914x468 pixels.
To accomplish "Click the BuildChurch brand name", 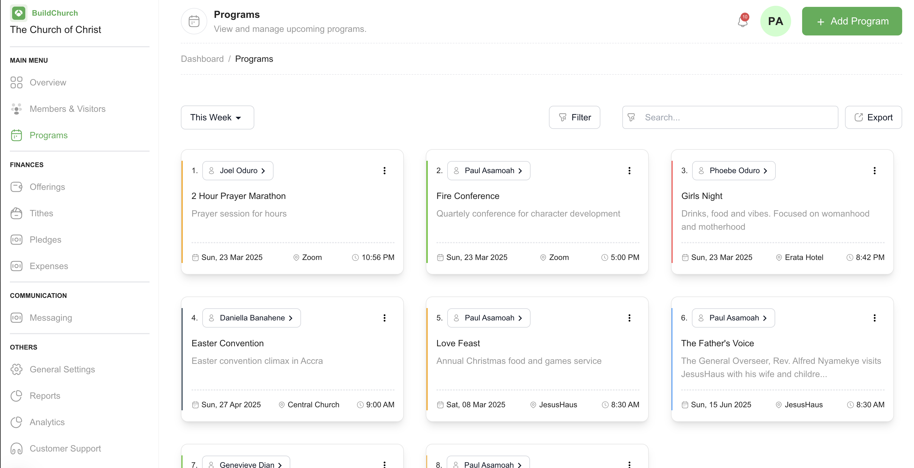I will pyautogui.click(x=55, y=13).
